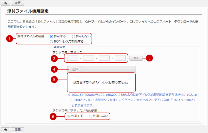The width and height of the screenshot is (208, 133).
Task: Click red marker number 6
Action: click(x=53, y=116)
